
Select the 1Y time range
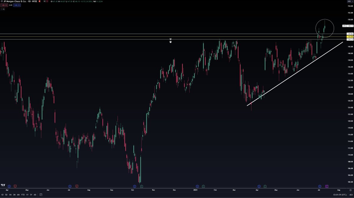27,195
